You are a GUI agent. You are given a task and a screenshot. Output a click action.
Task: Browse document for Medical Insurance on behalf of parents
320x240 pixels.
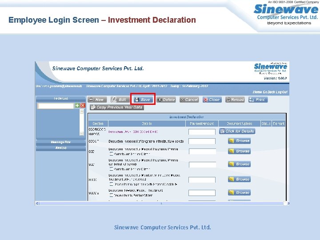tap(240, 164)
